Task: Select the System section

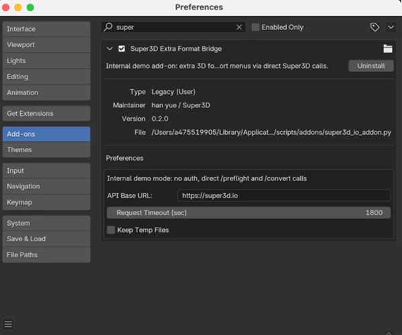Action: pos(46,223)
